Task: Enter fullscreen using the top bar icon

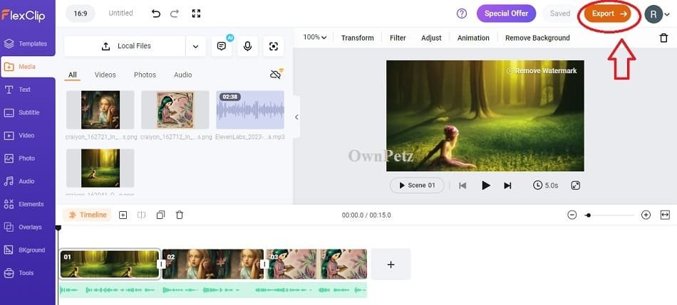Action: point(197,14)
